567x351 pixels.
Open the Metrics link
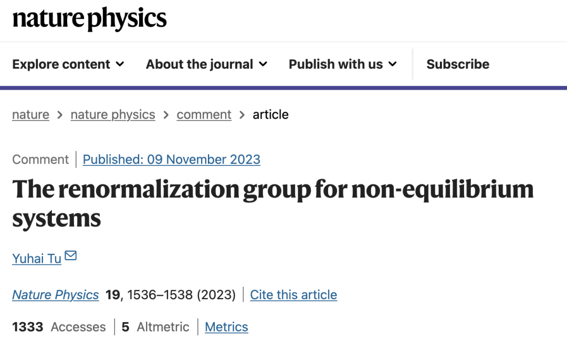(x=226, y=327)
